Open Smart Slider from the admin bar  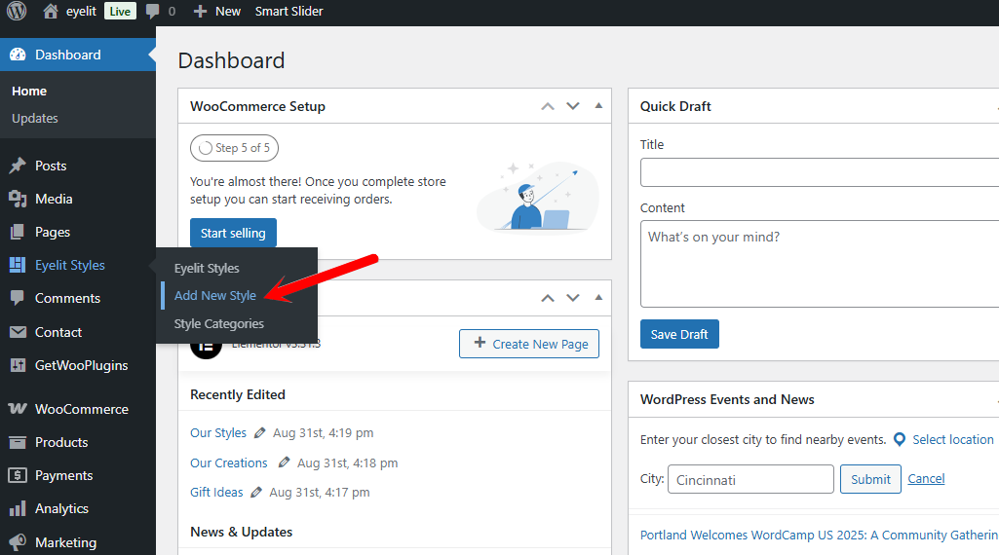pos(288,12)
